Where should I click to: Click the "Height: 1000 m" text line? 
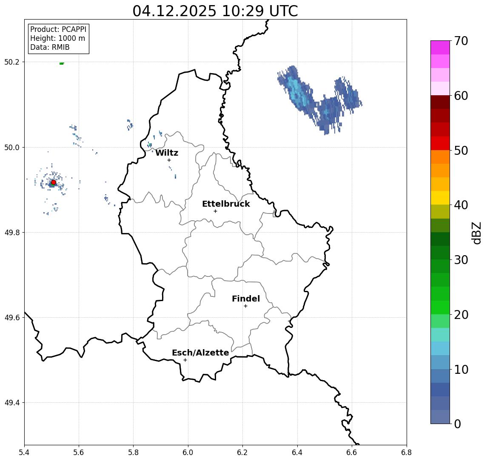57,38
